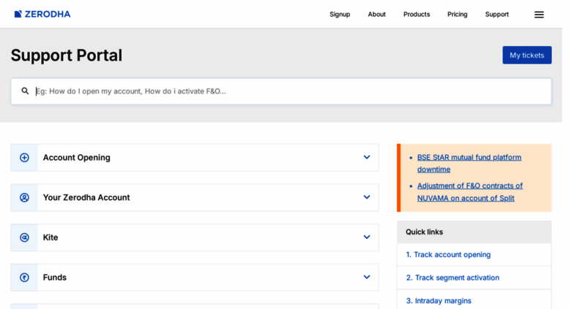Expand the Account Opening chevron
Viewport: 569px width, 309px height.
tap(367, 157)
